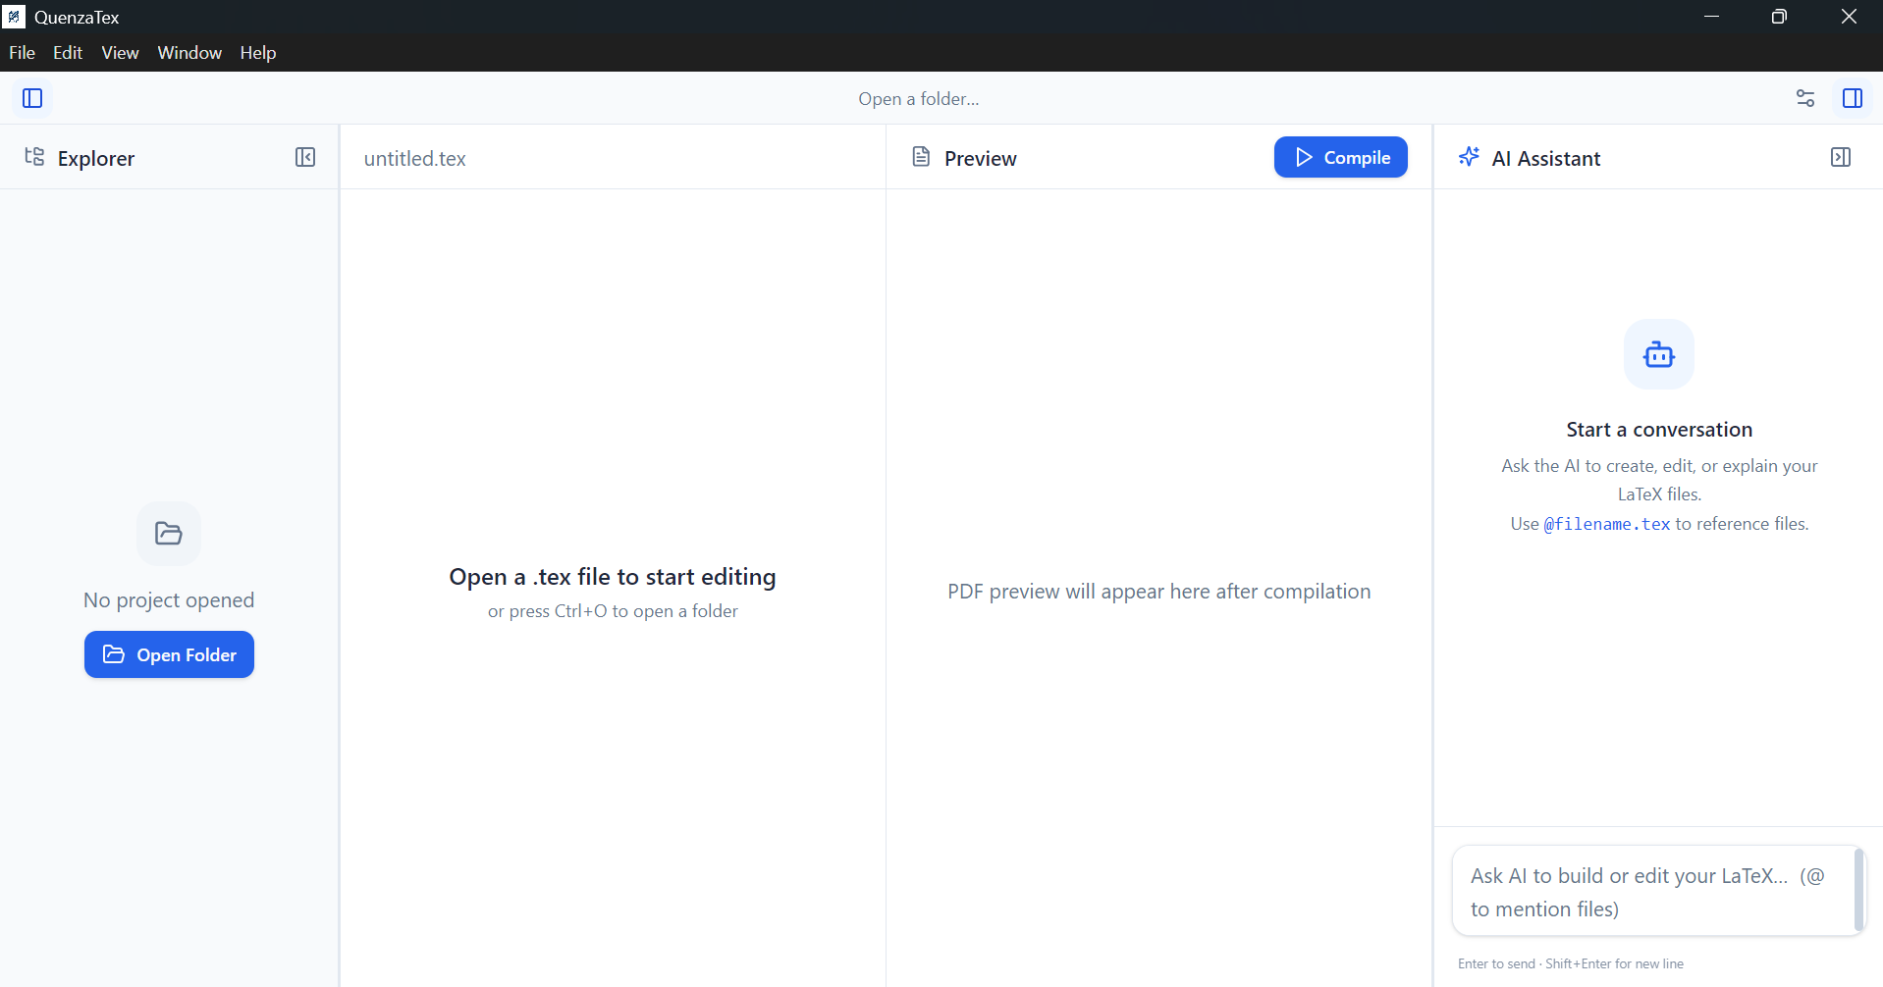Click the Explorer tree icon
Screen dimensions: 1883x987
[x=34, y=157]
